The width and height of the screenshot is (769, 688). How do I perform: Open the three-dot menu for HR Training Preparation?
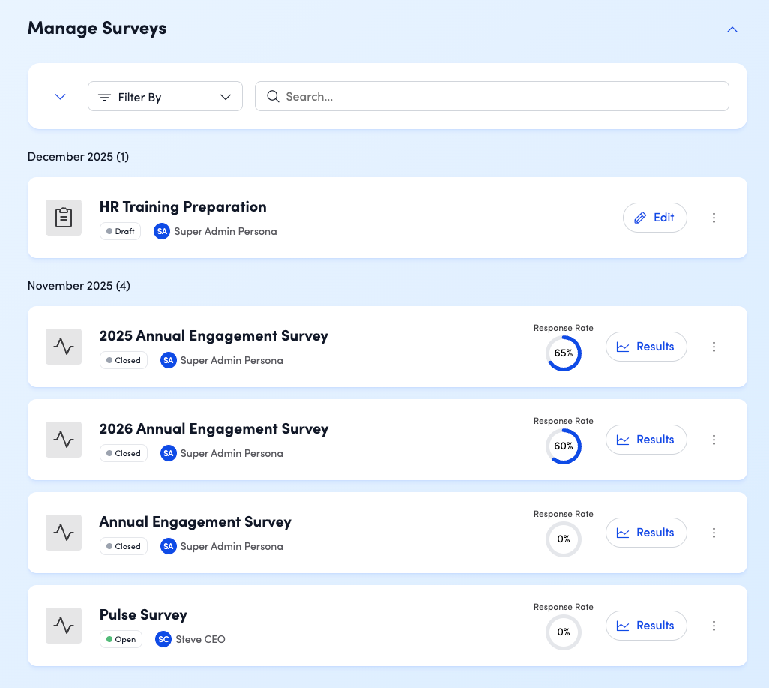click(714, 218)
